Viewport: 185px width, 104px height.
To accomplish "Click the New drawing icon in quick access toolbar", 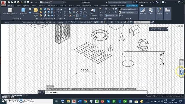I will click(x=9, y=2).
